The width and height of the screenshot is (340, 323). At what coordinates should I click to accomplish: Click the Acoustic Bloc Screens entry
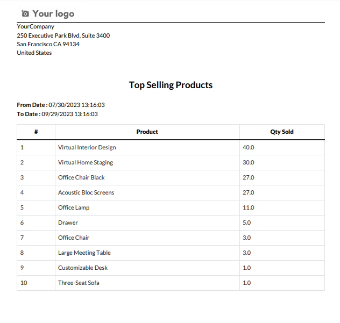(86, 192)
